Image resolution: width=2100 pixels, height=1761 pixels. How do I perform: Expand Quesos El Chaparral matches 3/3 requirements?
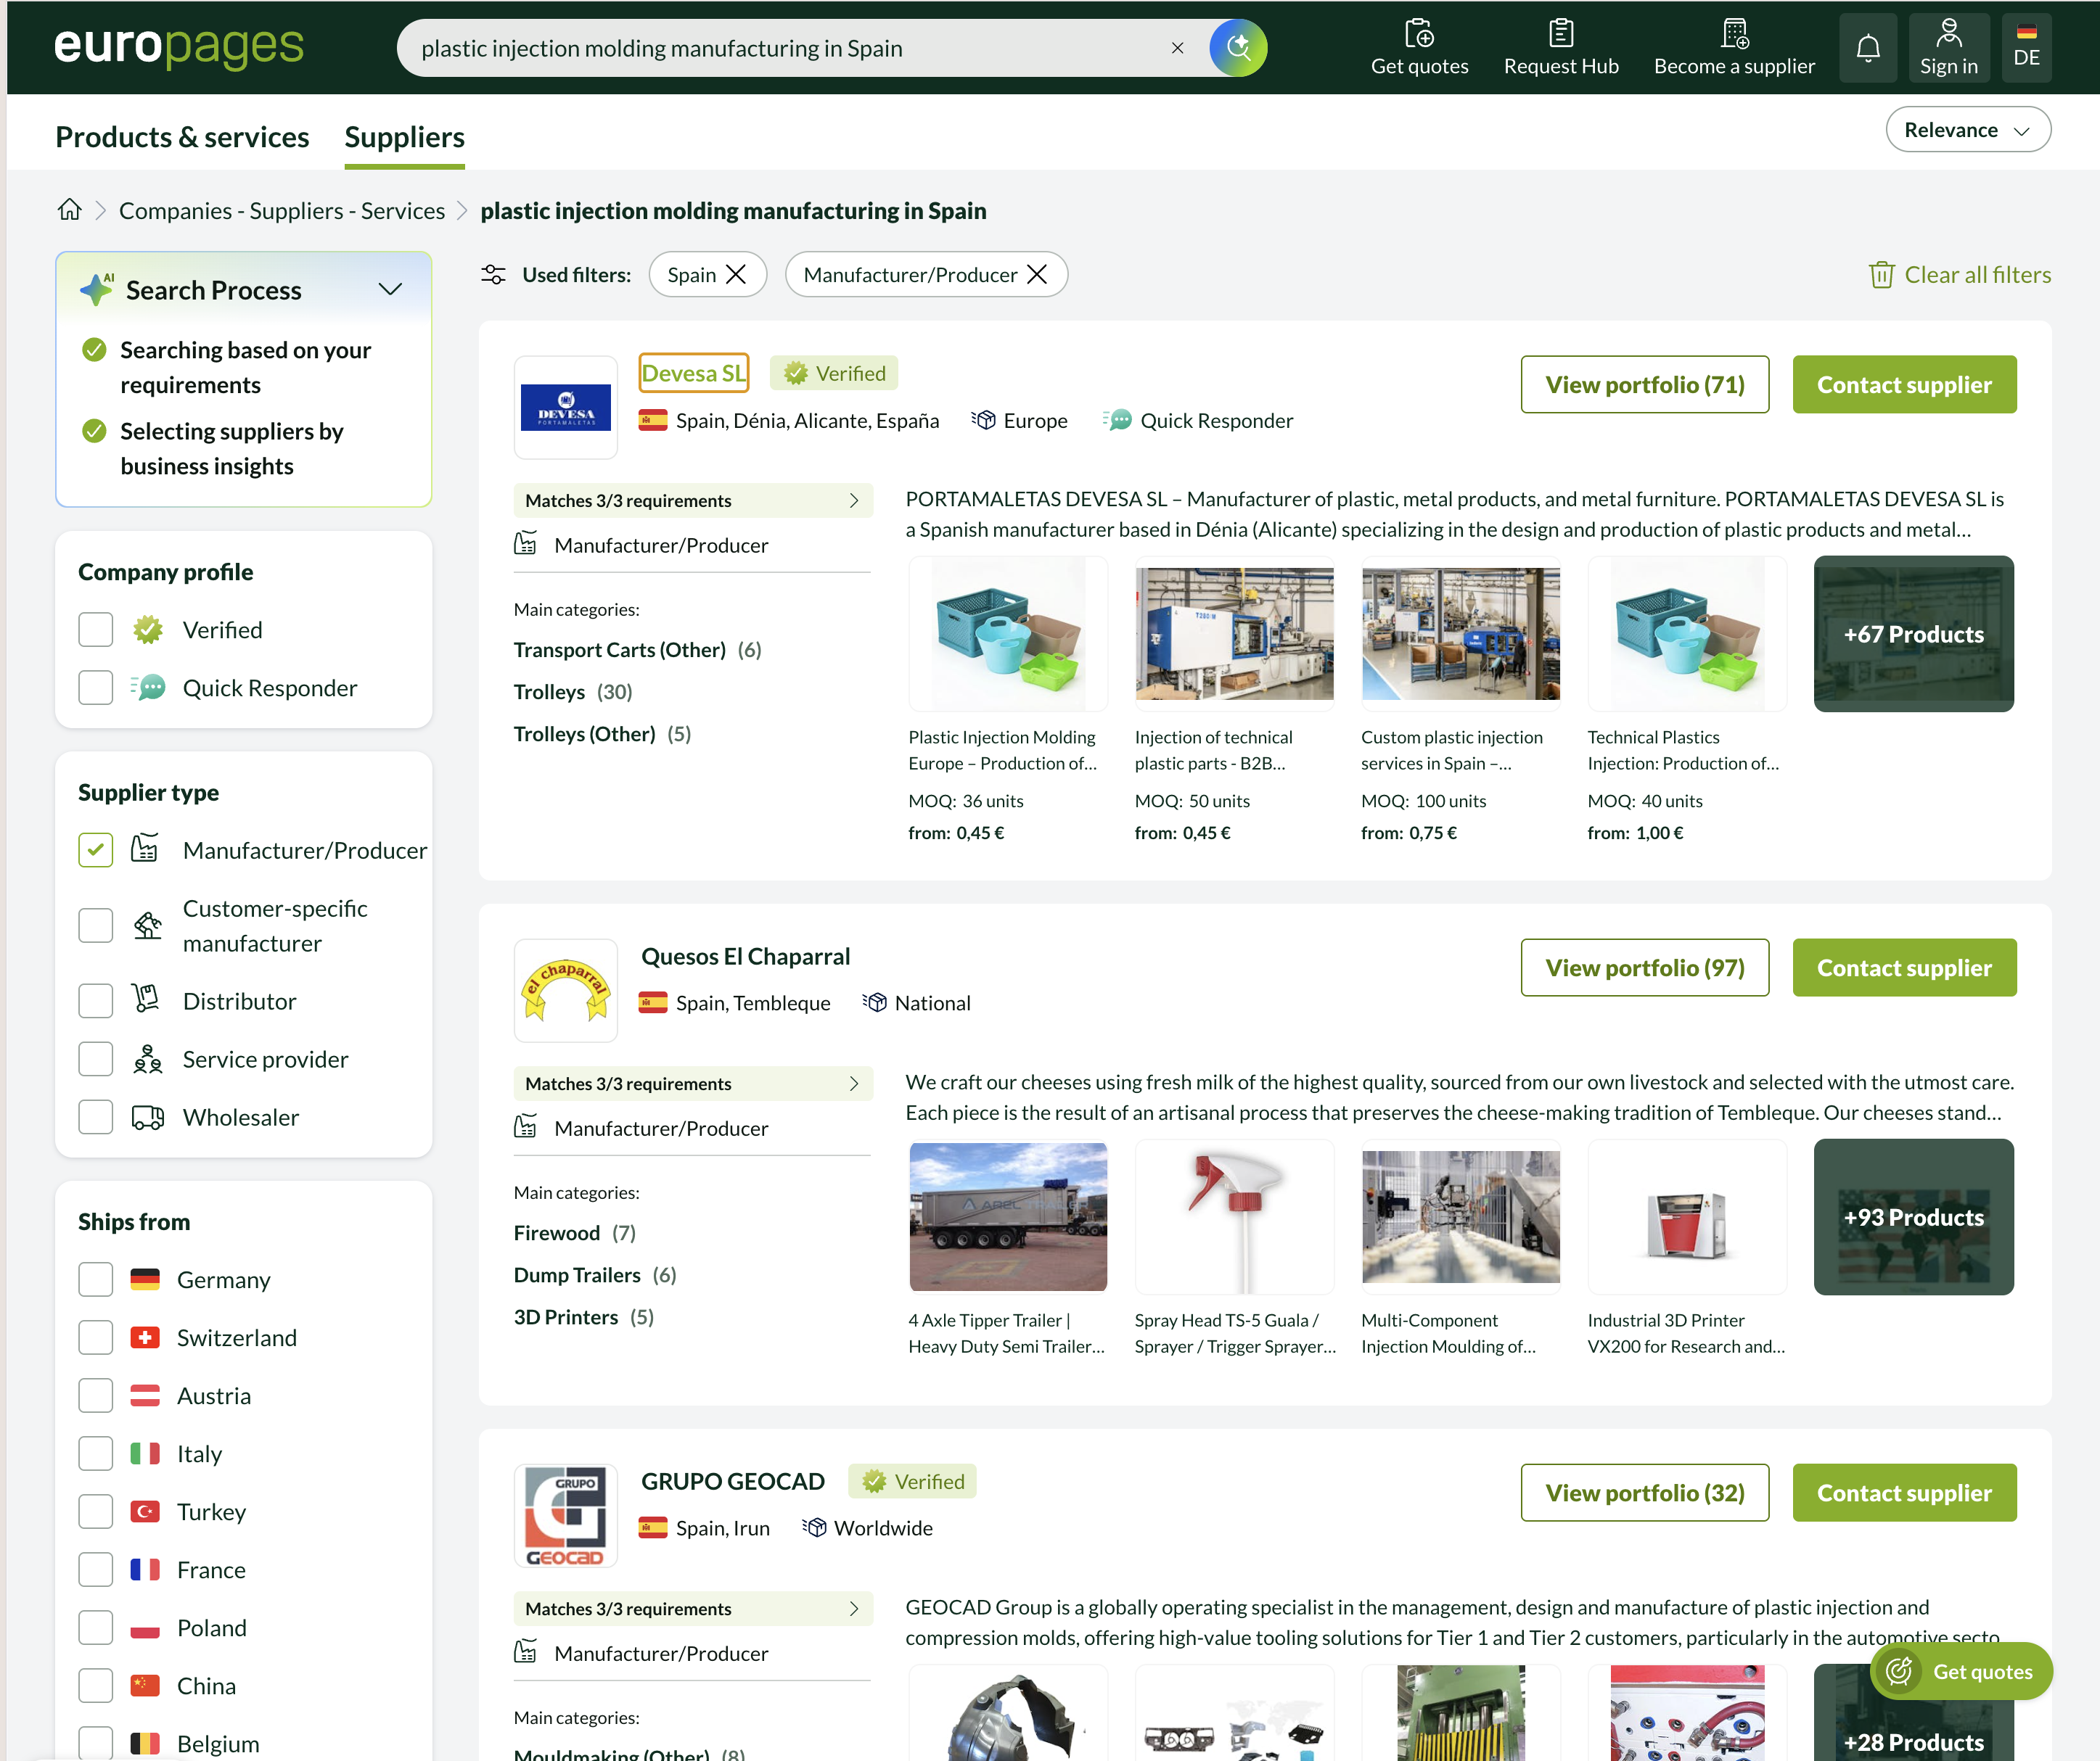tap(692, 1084)
